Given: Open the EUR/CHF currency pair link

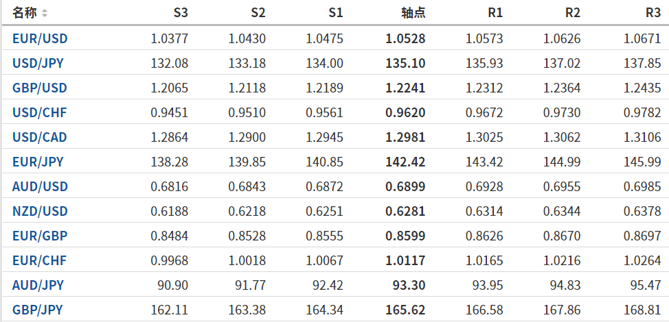Looking at the screenshot, I should point(40,260).
